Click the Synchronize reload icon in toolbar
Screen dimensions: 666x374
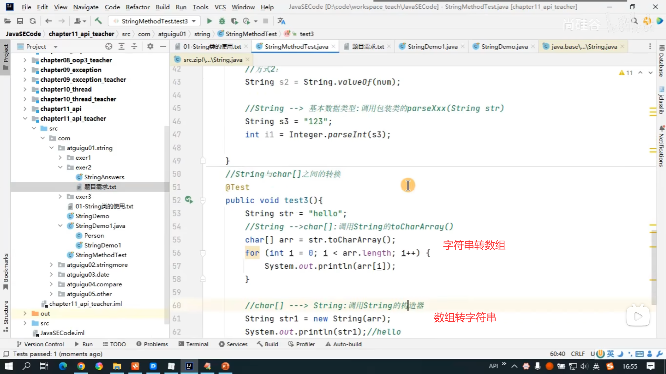(x=33, y=21)
